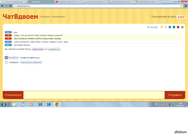
Task: Click the browser forward arrow
Action: click(6, 6)
